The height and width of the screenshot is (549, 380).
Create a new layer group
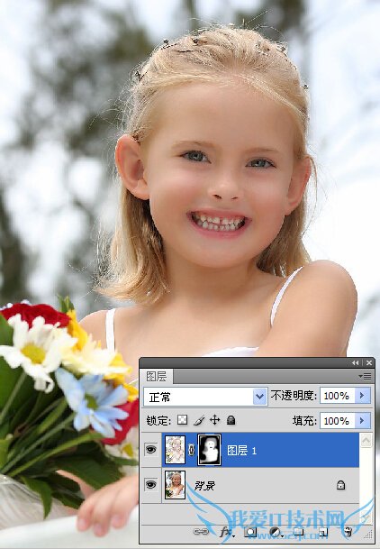point(298,532)
